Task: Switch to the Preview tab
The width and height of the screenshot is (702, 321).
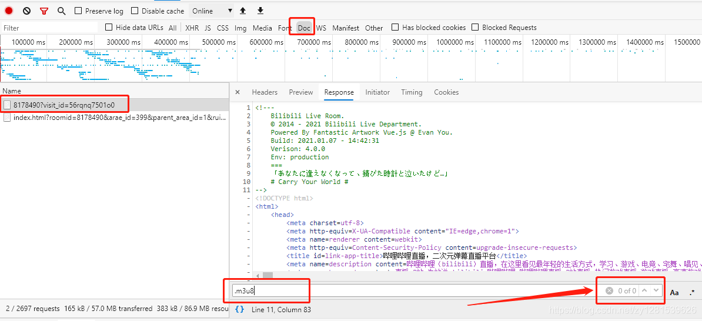Action: 301,92
